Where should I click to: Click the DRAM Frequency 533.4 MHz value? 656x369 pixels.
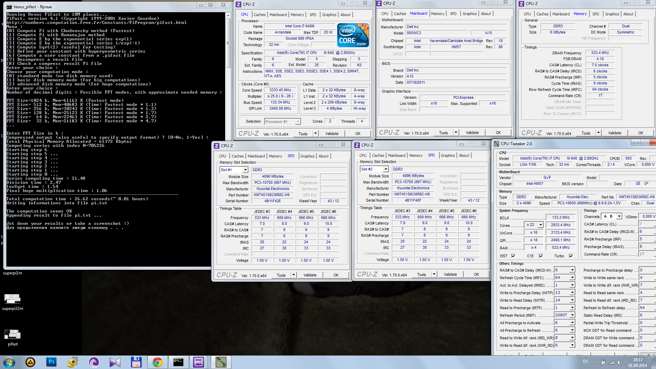600,53
